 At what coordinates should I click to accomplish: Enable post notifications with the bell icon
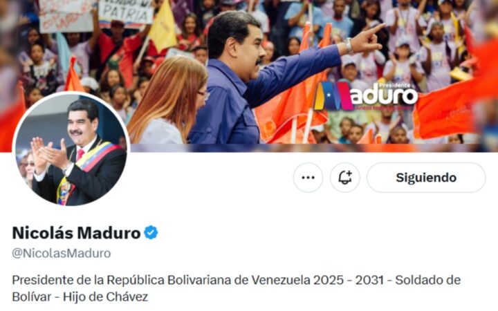[x=345, y=178]
